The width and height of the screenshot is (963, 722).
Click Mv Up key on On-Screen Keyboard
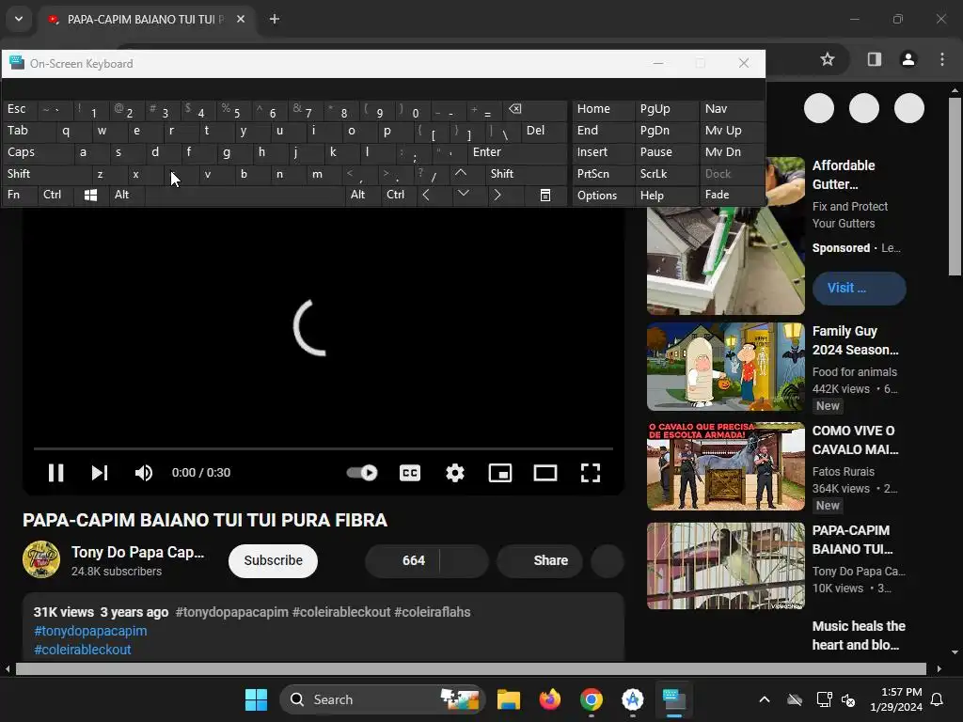(x=732, y=131)
